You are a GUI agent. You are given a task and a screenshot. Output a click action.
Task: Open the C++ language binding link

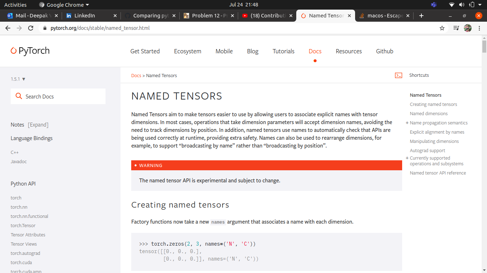pyautogui.click(x=15, y=152)
